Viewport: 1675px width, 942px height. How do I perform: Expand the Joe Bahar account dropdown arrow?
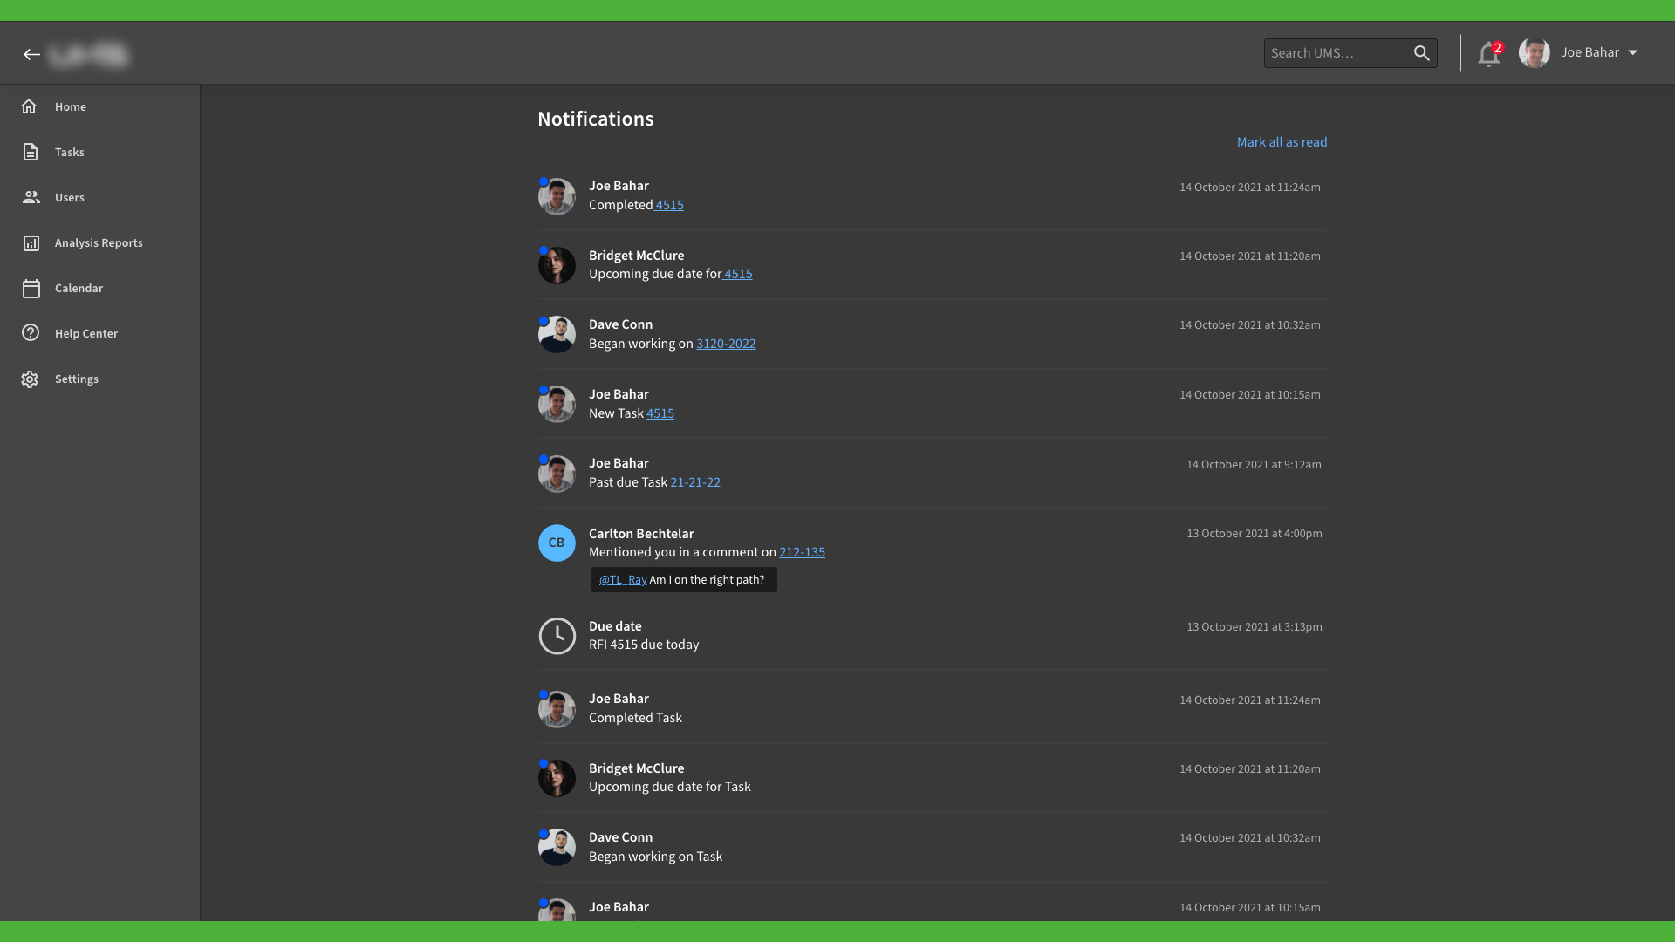(x=1632, y=52)
